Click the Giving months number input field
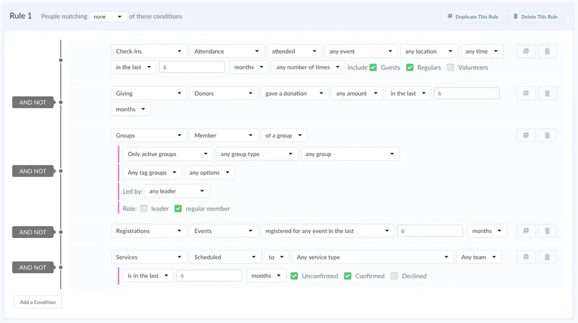578x323 pixels. pos(466,93)
